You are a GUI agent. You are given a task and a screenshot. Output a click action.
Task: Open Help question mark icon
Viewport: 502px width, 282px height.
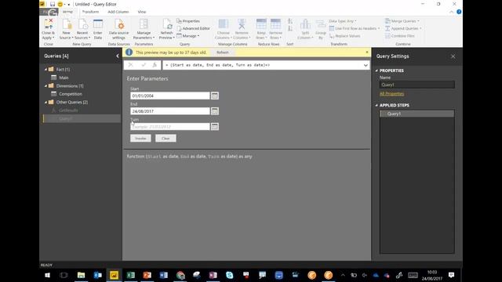point(459,12)
